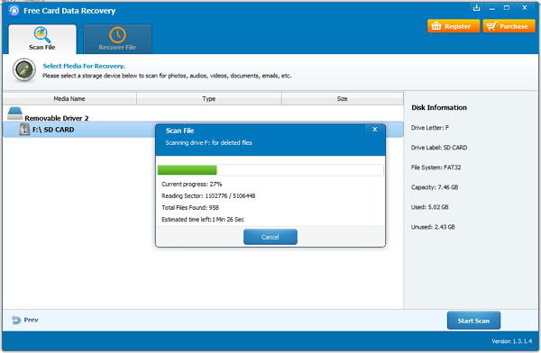Viewport: 541px width, 353px height.
Task: Cancel the running scan
Action: 270,237
